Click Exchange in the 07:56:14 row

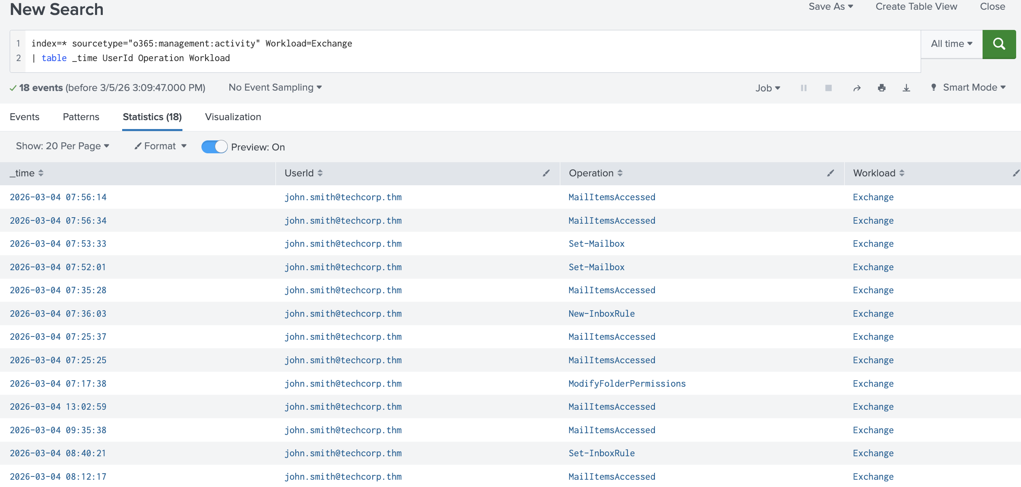coord(873,197)
